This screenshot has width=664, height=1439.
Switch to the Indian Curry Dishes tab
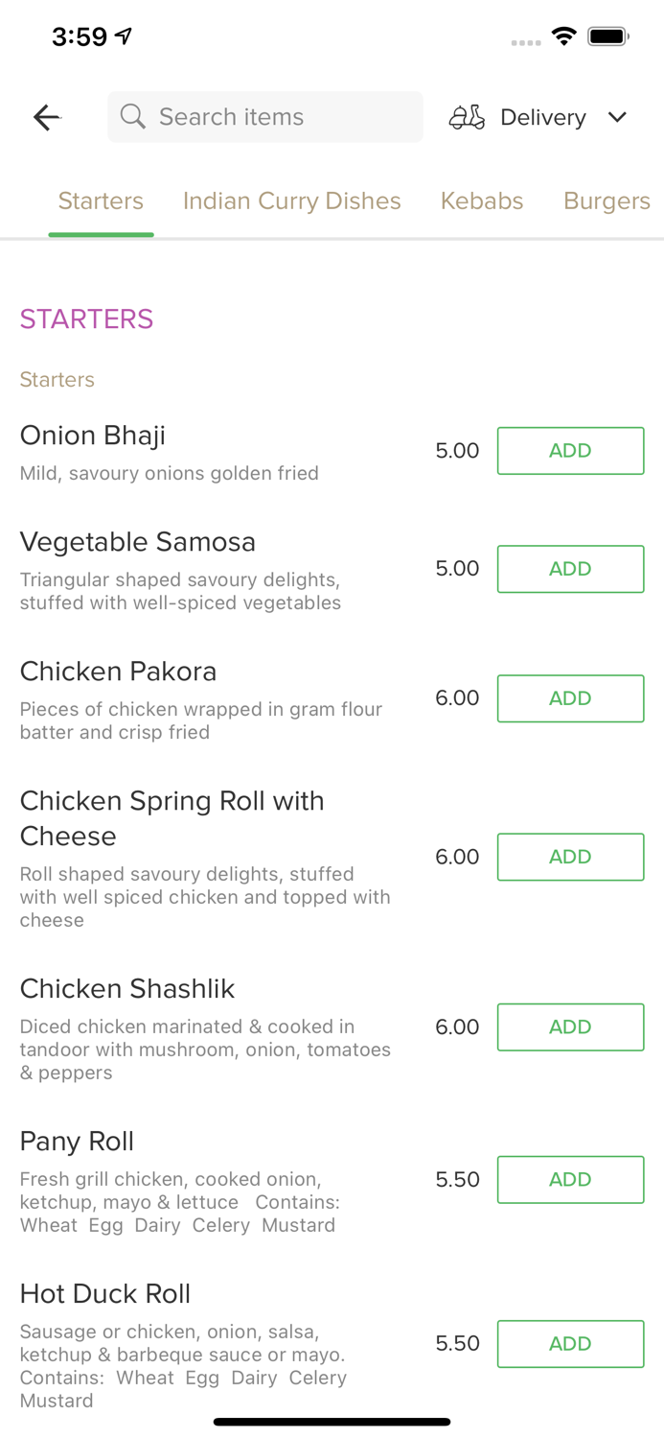click(x=292, y=201)
